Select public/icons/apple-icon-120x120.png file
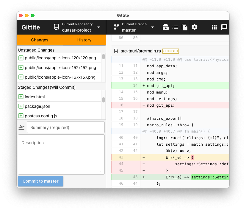 click(x=59, y=58)
